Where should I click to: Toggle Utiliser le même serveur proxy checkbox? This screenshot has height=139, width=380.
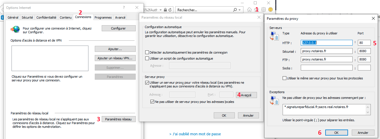285,78
